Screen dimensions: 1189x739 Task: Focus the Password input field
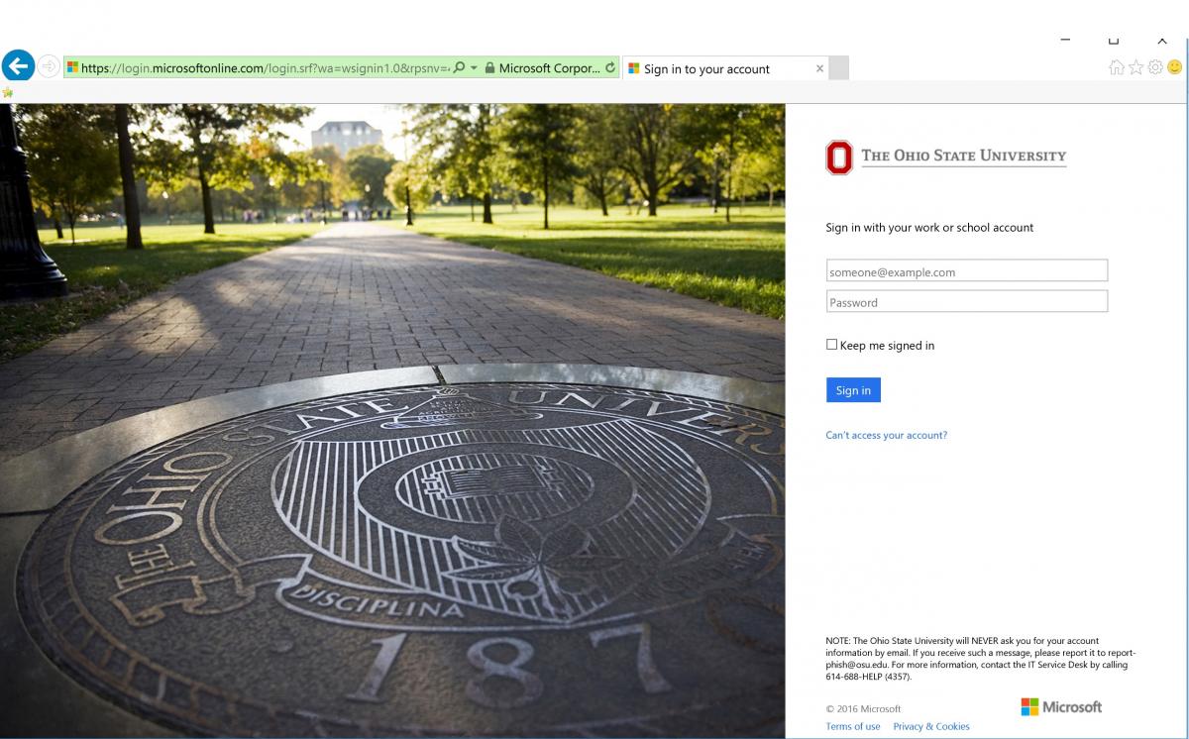tap(967, 301)
